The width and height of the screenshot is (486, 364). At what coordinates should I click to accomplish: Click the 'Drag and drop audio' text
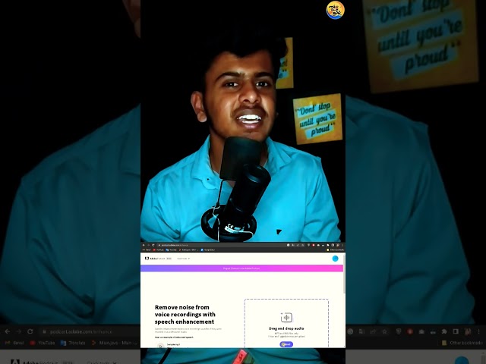coord(286,328)
